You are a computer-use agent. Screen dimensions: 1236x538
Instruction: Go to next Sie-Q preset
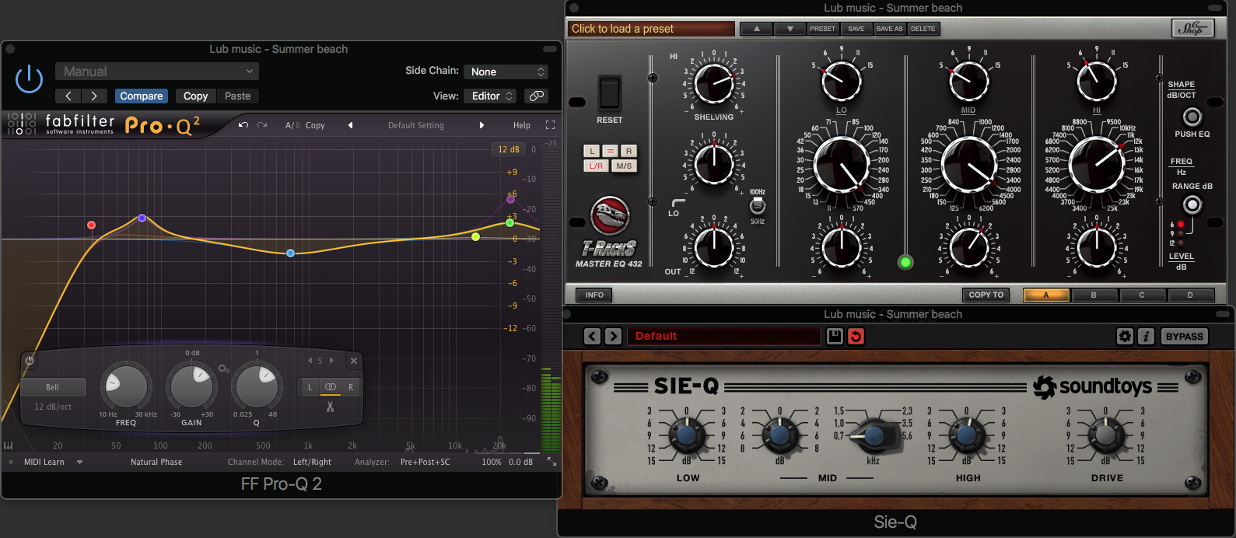[614, 337]
